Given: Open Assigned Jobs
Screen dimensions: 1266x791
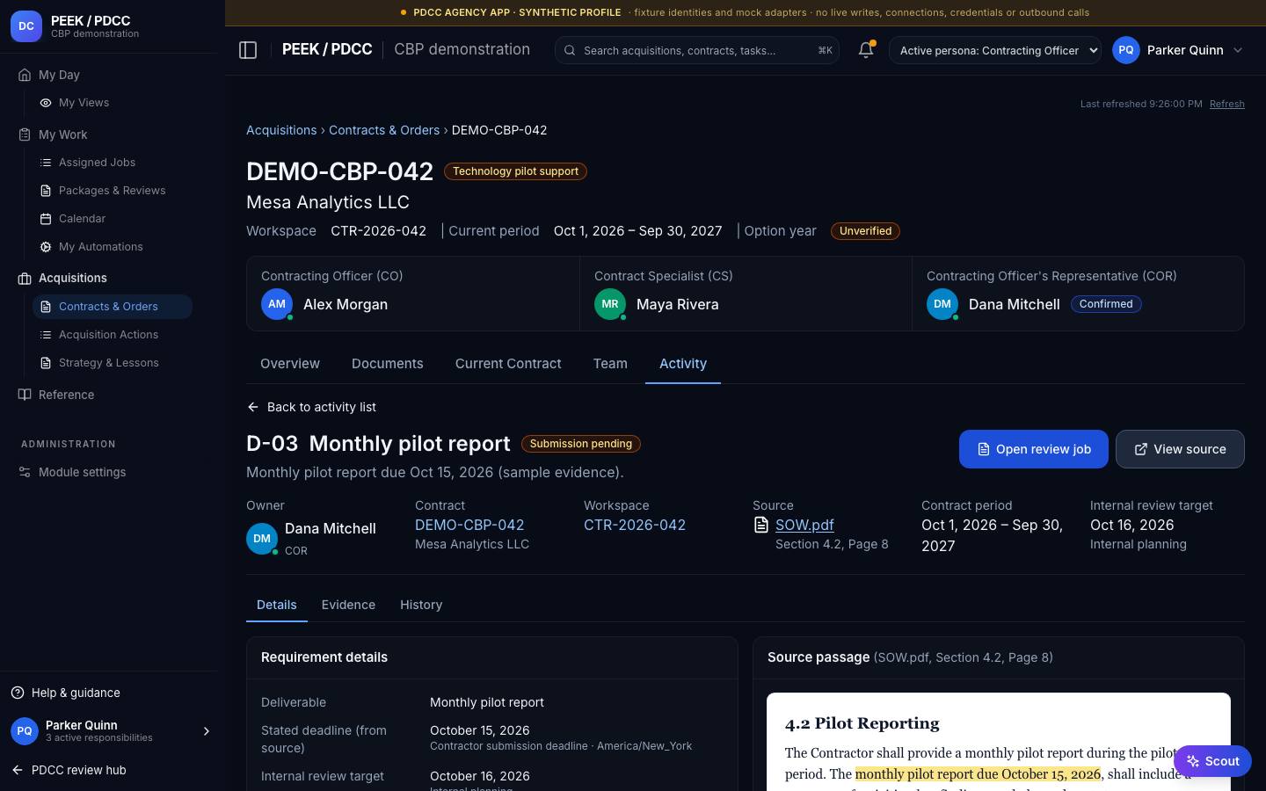Looking at the screenshot, I should point(97,163).
